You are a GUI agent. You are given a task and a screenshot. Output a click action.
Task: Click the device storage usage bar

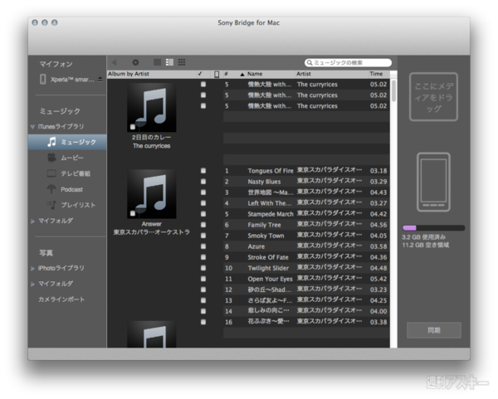(433, 228)
